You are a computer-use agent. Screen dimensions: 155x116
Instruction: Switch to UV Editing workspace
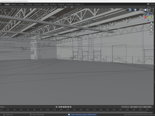coord(29,5)
